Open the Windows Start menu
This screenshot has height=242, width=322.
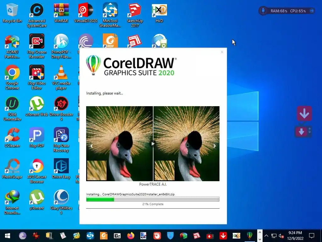(8, 236)
